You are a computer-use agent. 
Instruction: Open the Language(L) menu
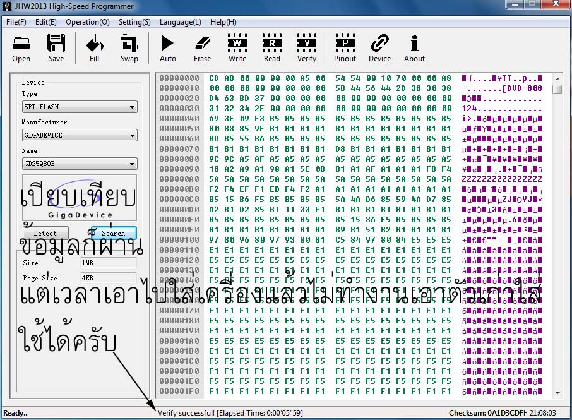coord(181,22)
